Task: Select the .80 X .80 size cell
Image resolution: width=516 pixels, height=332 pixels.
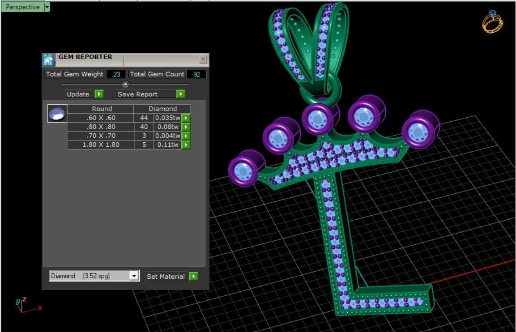Action: [x=101, y=127]
